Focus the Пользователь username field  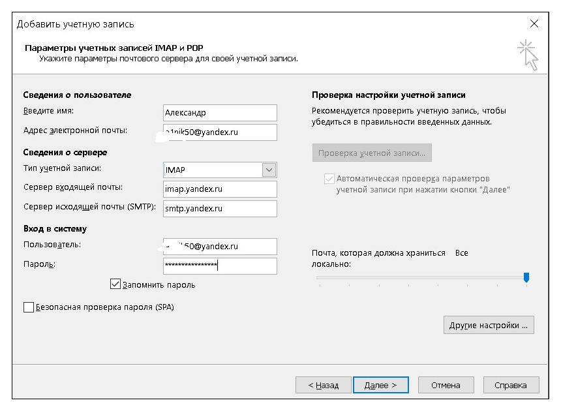click(220, 247)
